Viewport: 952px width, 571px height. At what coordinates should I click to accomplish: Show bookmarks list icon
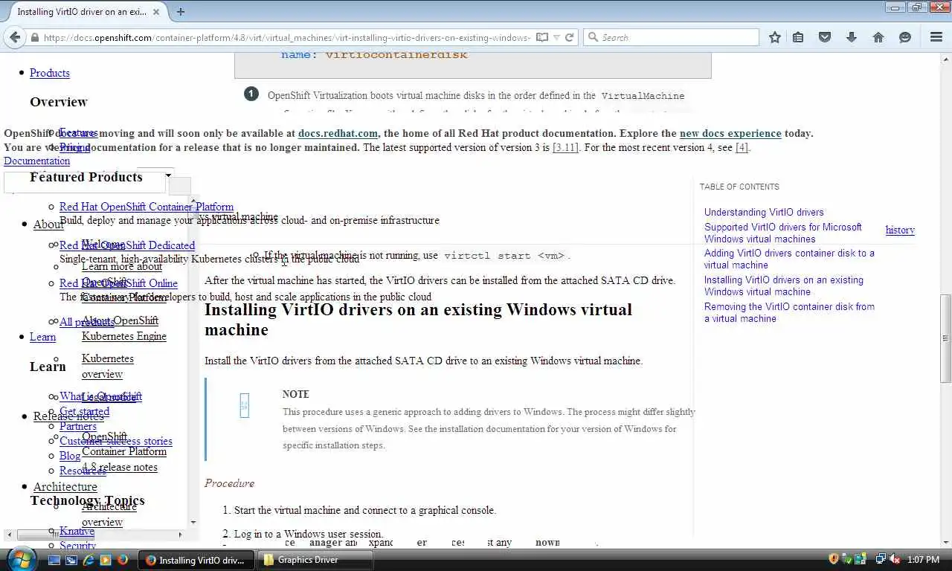[x=798, y=37]
